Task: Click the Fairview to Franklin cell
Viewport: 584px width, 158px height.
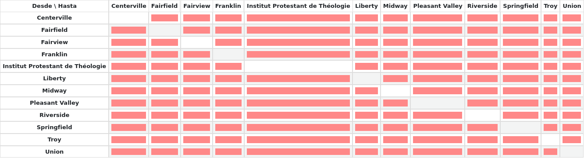Action: (x=228, y=42)
